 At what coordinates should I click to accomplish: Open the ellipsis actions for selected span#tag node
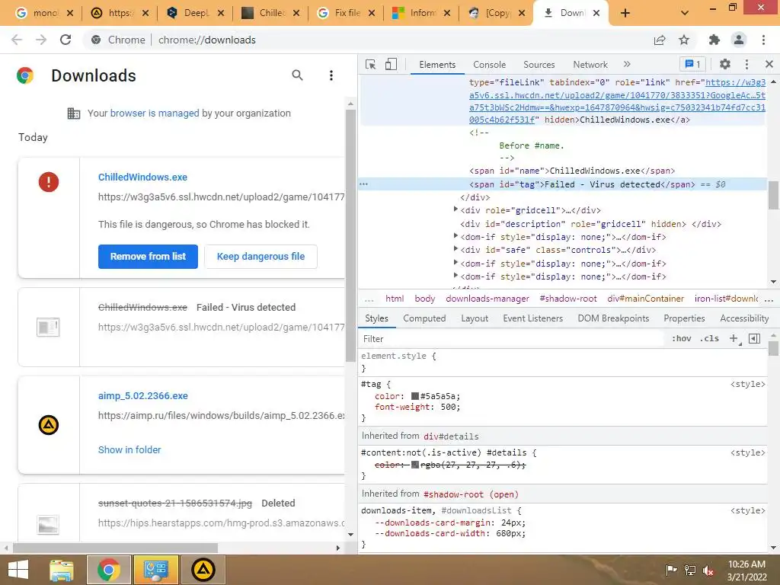(x=363, y=184)
